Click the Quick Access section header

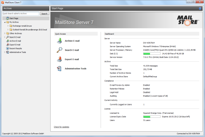[76, 34]
